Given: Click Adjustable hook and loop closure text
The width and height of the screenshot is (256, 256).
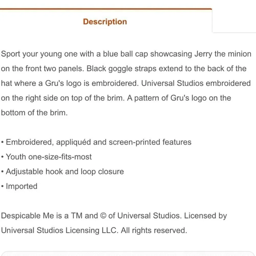Looking at the screenshot, I should (65, 172).
